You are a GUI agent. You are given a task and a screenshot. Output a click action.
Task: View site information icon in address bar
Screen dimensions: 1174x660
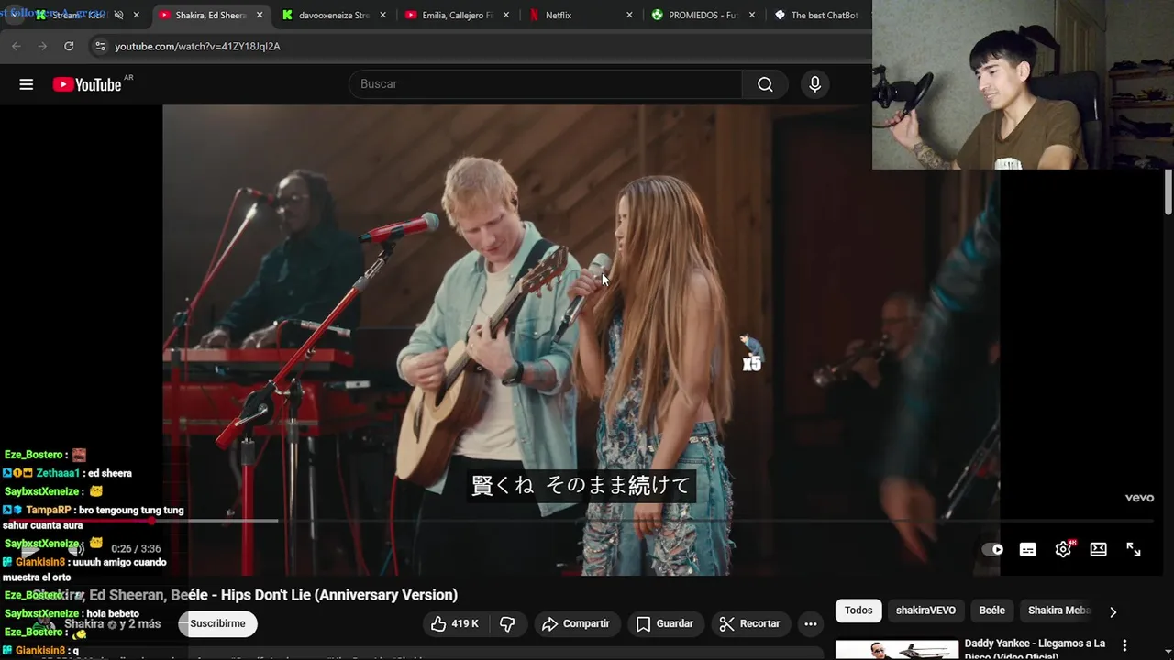tap(100, 46)
